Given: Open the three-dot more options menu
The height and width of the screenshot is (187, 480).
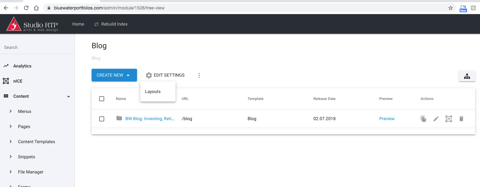Looking at the screenshot, I should [x=199, y=75].
